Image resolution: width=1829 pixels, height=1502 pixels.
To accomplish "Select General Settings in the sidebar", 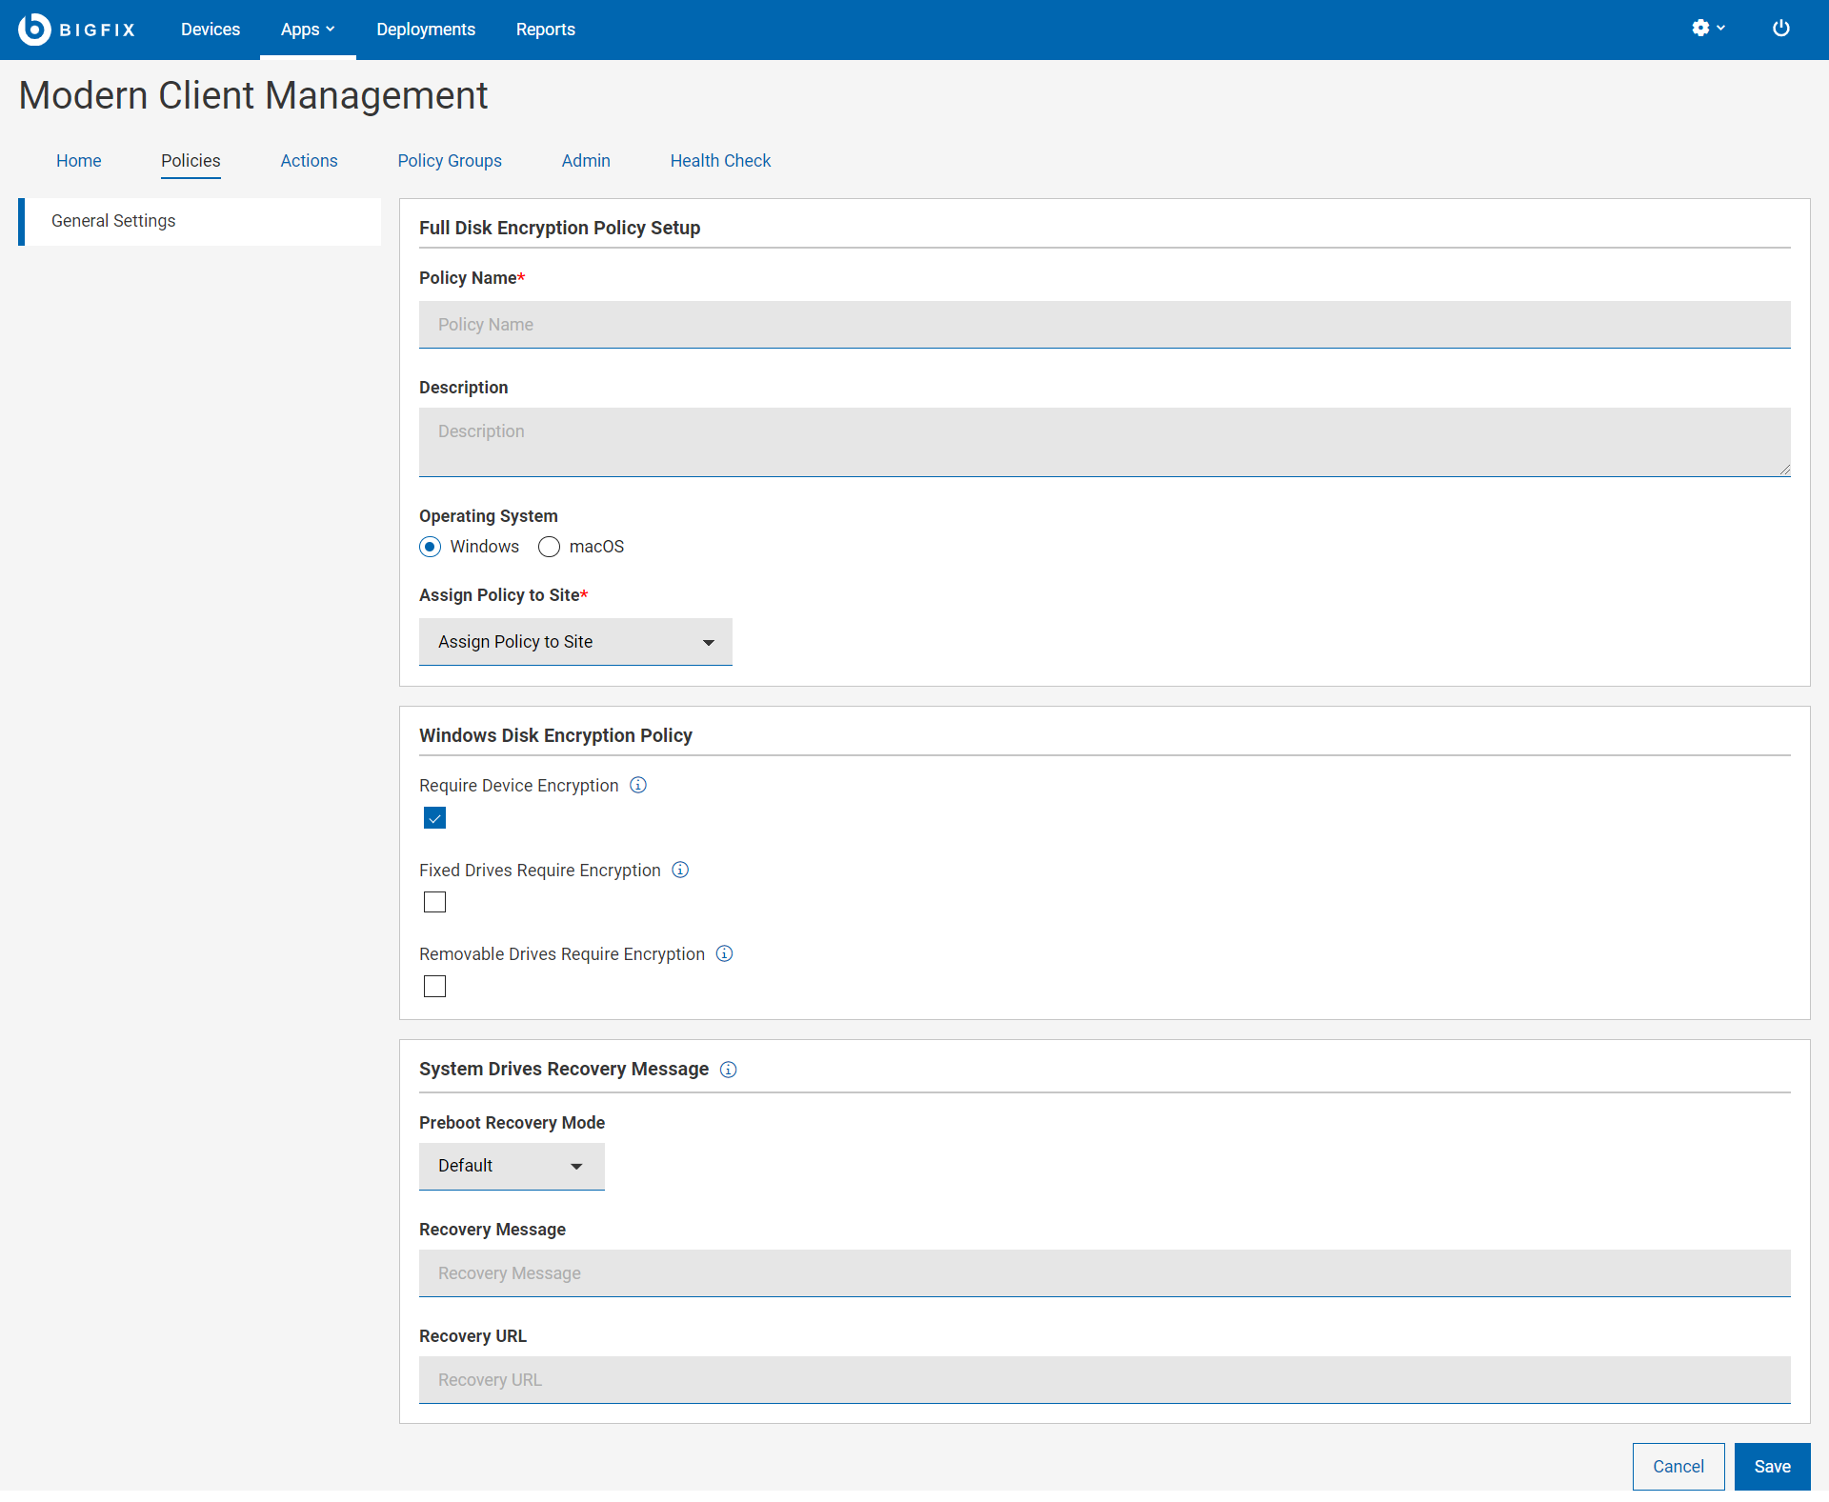I will point(113,221).
